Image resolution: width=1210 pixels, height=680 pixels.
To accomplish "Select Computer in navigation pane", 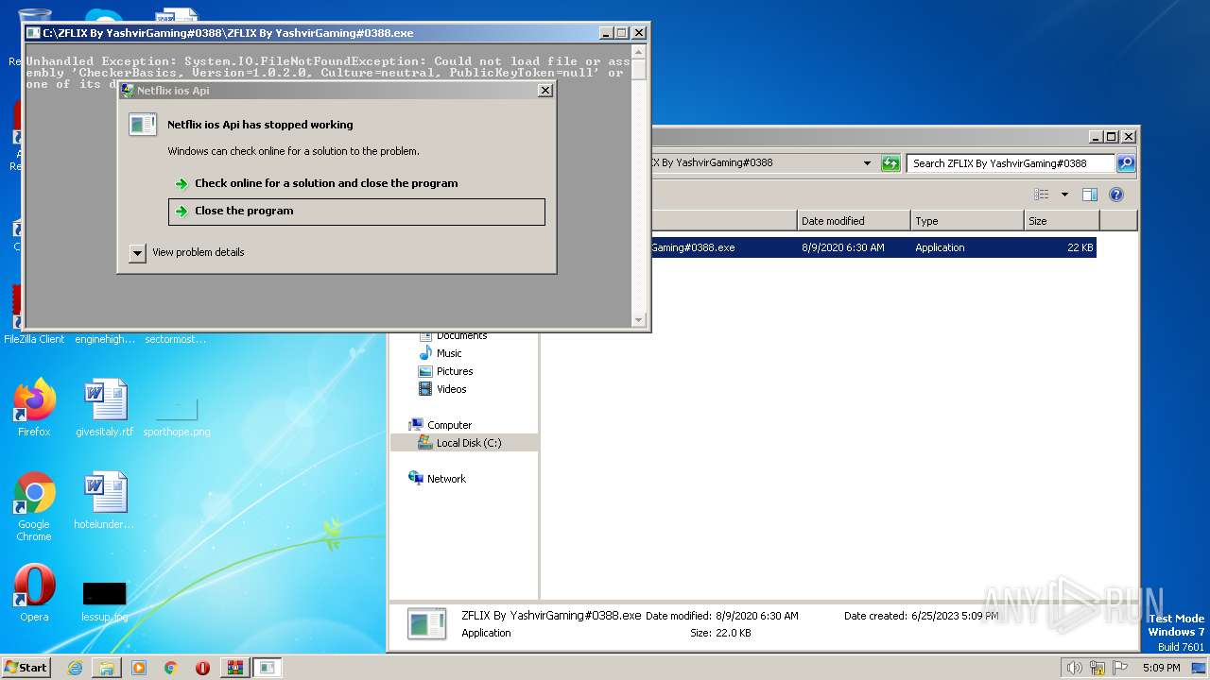I will click(x=449, y=425).
